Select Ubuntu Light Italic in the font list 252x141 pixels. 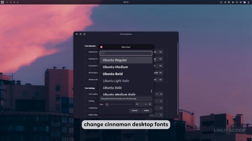pyautogui.click(x=126, y=81)
